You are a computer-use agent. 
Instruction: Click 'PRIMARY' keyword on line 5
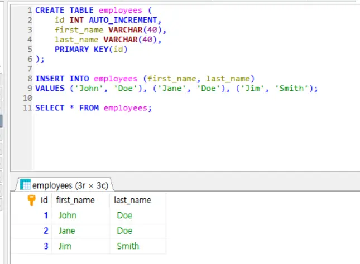pos(71,49)
